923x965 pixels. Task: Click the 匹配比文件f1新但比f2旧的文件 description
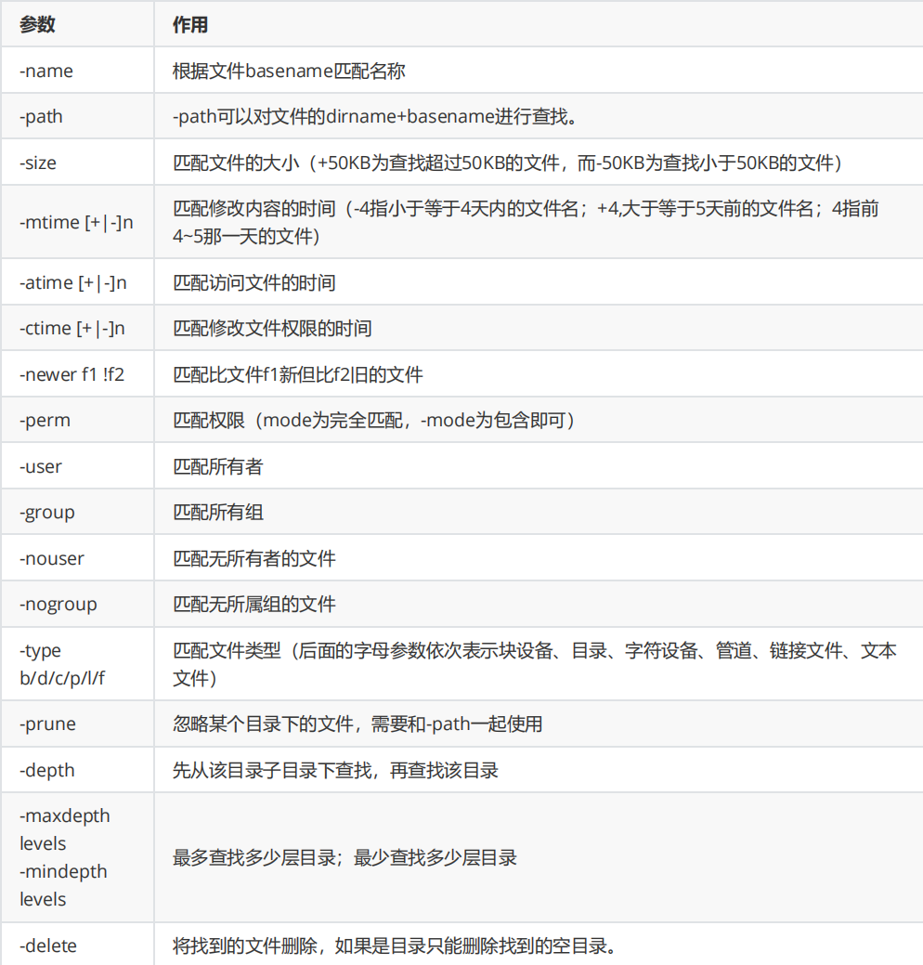coord(298,374)
